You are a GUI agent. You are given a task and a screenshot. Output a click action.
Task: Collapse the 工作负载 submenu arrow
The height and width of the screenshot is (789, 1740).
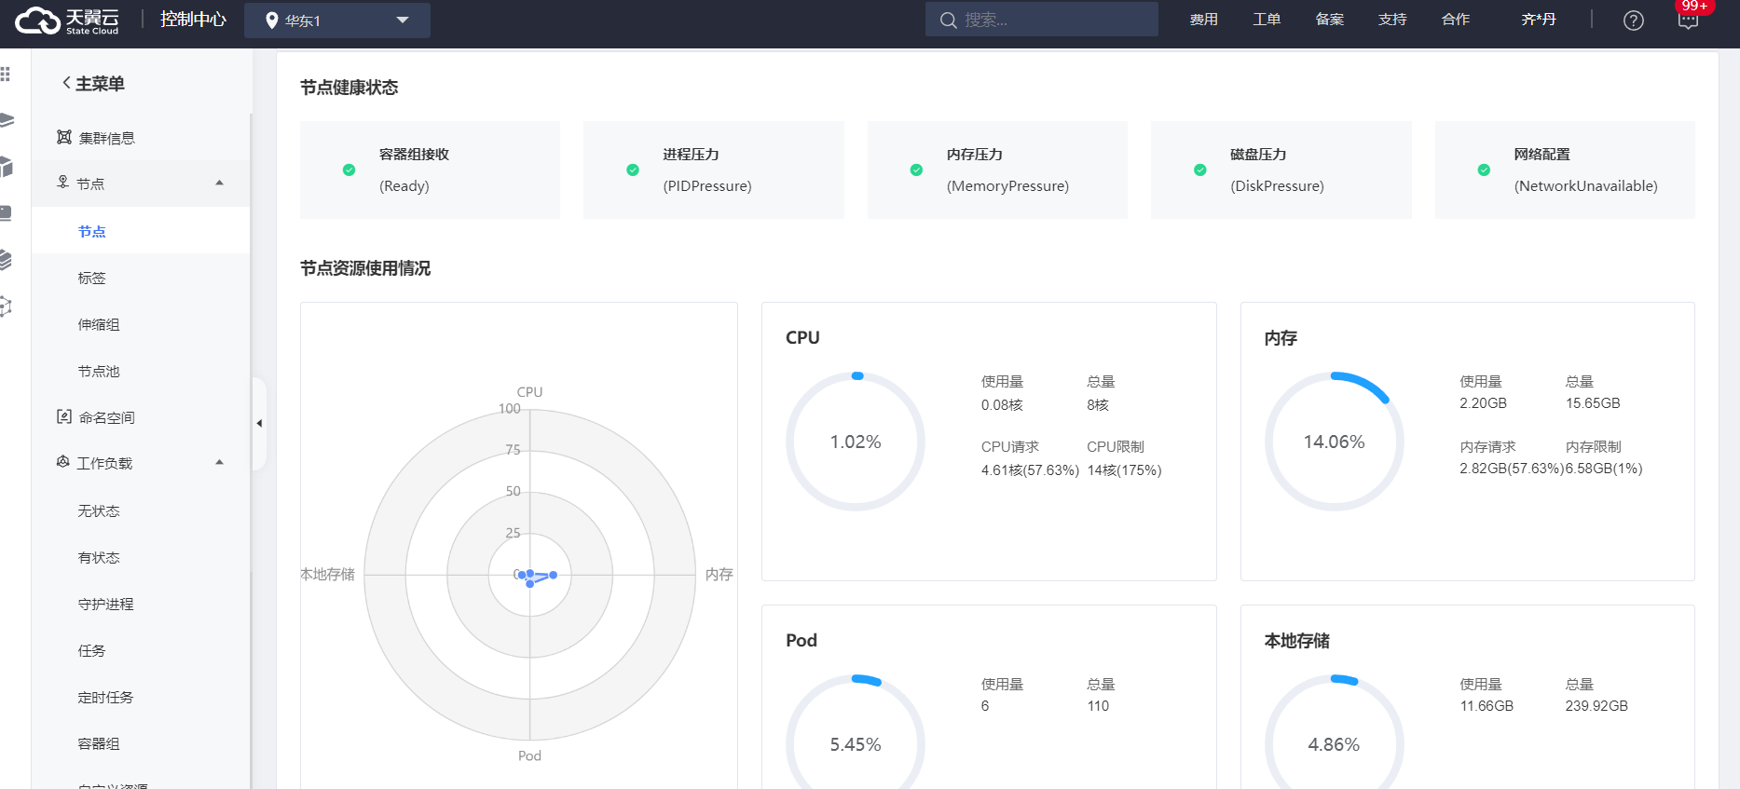pos(220,462)
